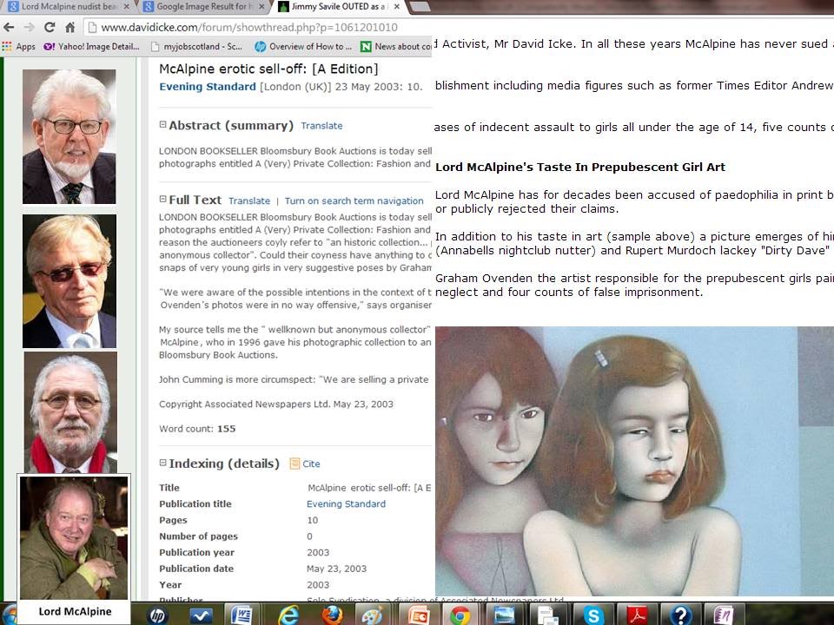The height and width of the screenshot is (625, 834).
Task: Open a new browser tab
Action: [420, 7]
